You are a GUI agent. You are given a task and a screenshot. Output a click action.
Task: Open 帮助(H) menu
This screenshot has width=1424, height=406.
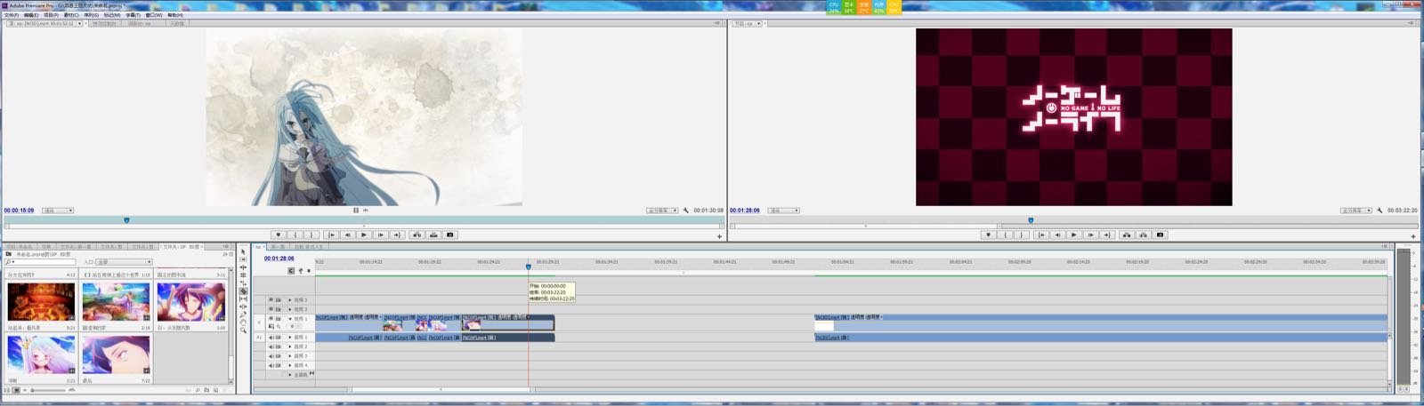(175, 15)
